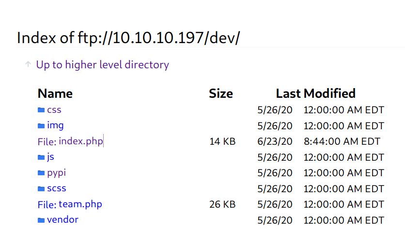Open the scss folder link
Viewport: 405px width, 244px height.
tap(56, 188)
